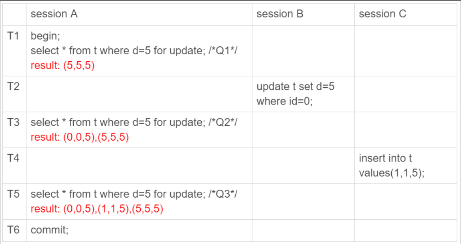Click the empty session C cell in row T6
The width and height of the screenshot is (461, 244).
click(x=406, y=230)
